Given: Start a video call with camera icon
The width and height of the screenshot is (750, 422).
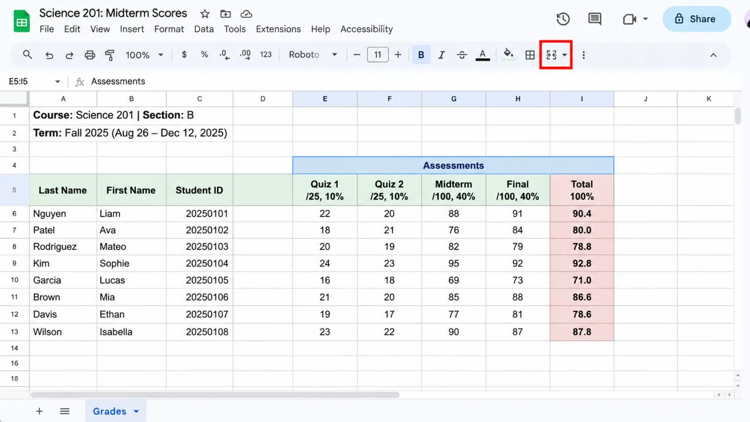Looking at the screenshot, I should pyautogui.click(x=629, y=19).
